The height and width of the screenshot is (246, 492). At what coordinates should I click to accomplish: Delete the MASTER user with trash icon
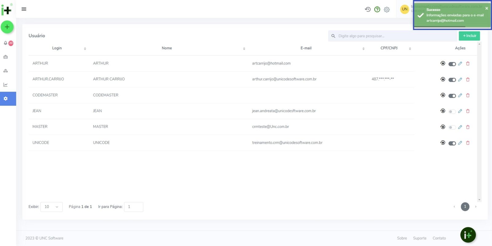click(x=468, y=127)
